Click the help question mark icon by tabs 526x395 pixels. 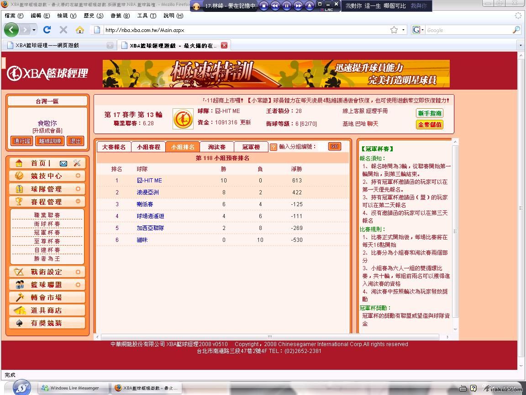(274, 147)
